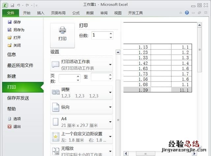Open the 文件 tab
211x156 pixels.
click(x=11, y=13)
